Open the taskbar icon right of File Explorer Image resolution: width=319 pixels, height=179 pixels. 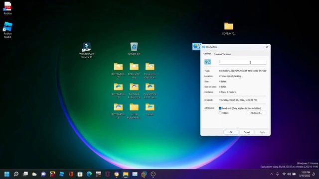pyautogui.click(x=135, y=174)
